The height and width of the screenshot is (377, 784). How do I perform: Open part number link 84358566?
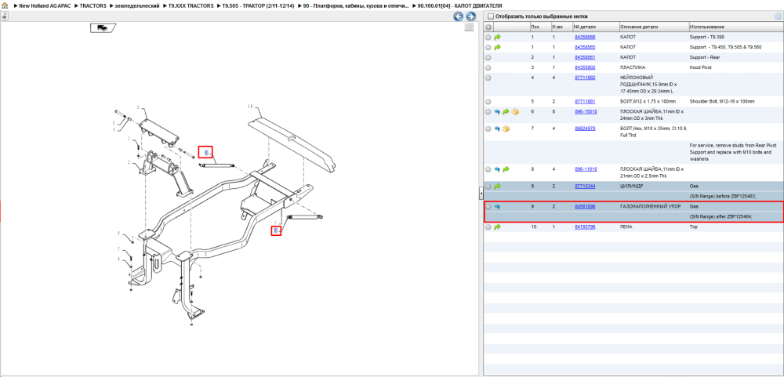585,37
